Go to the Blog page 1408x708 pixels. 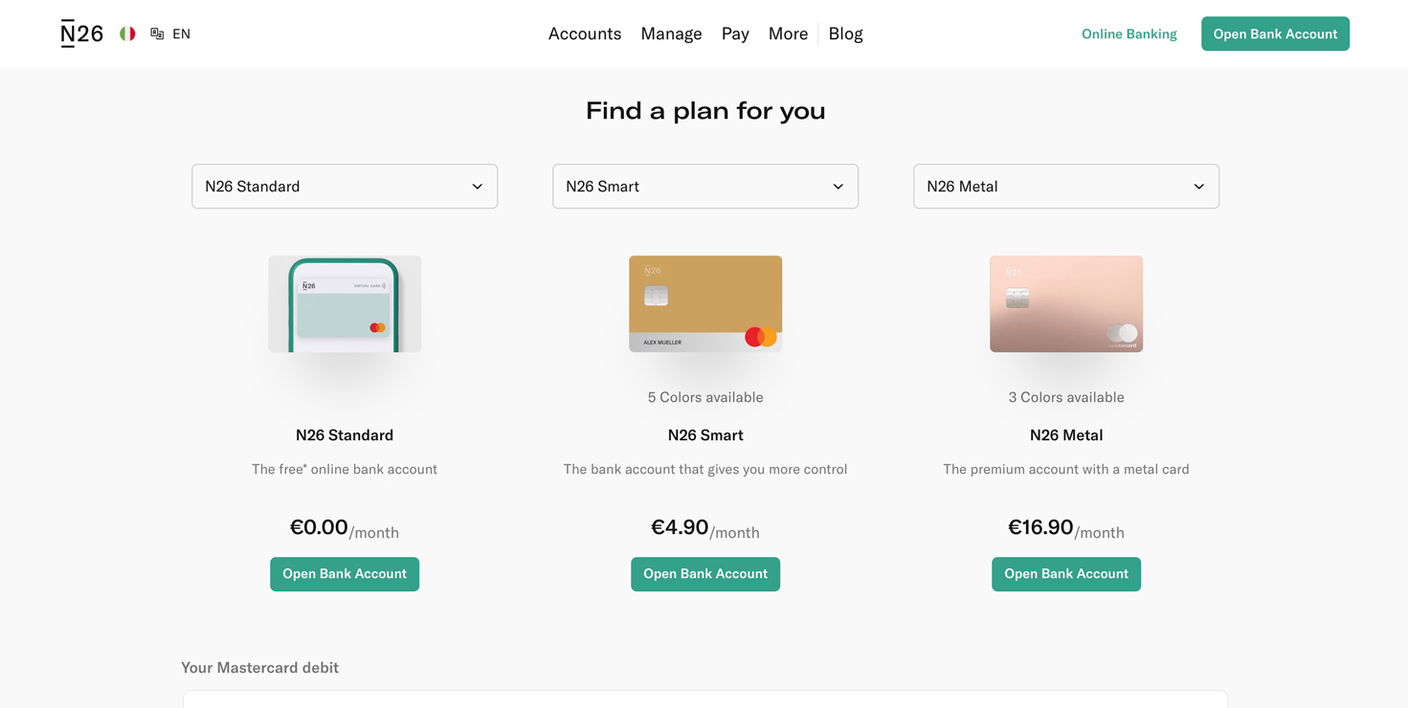845,33
